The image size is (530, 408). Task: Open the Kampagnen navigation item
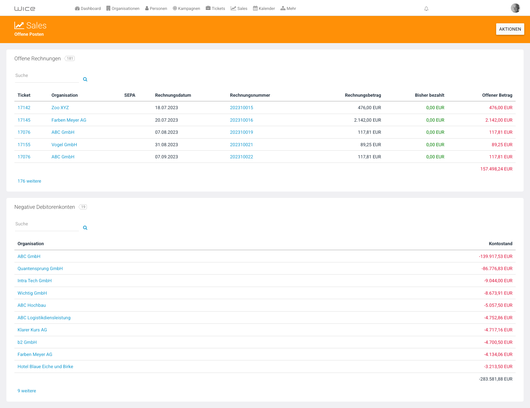[186, 9]
